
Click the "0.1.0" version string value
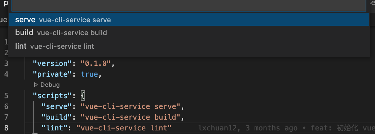pos(96,63)
